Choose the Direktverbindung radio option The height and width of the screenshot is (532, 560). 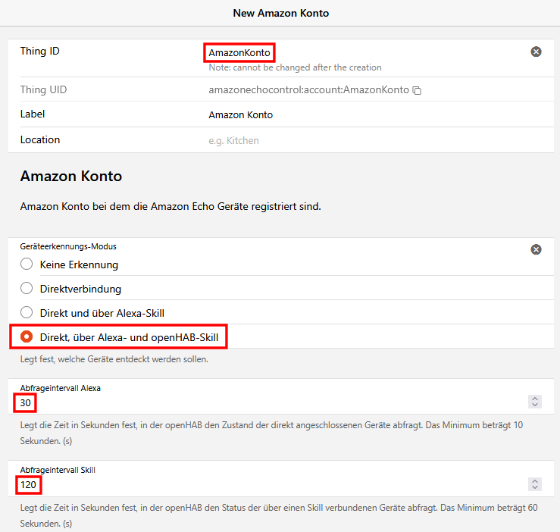[27, 288]
